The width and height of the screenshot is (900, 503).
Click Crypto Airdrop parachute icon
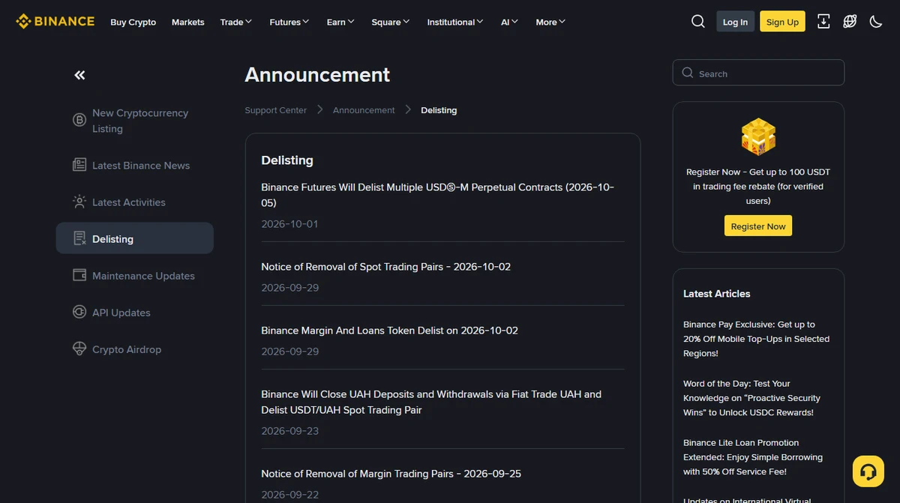(79, 349)
